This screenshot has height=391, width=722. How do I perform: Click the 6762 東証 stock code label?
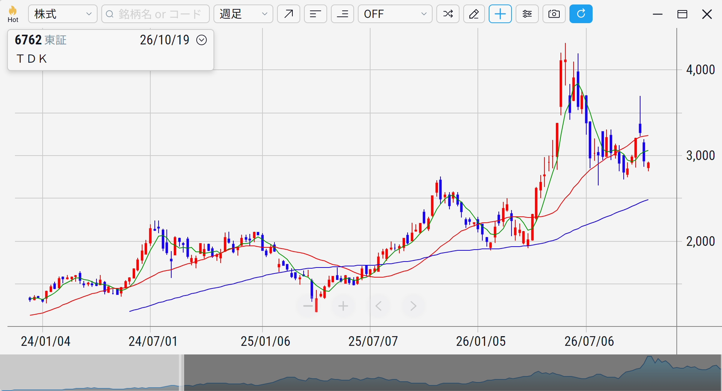tap(40, 40)
